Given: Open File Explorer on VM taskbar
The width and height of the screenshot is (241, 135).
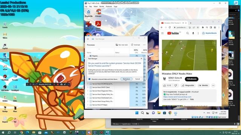Looking at the screenshot, I should tap(159, 113).
